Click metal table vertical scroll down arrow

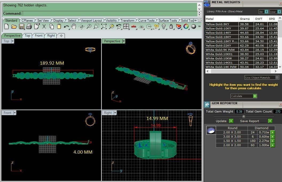(280, 67)
